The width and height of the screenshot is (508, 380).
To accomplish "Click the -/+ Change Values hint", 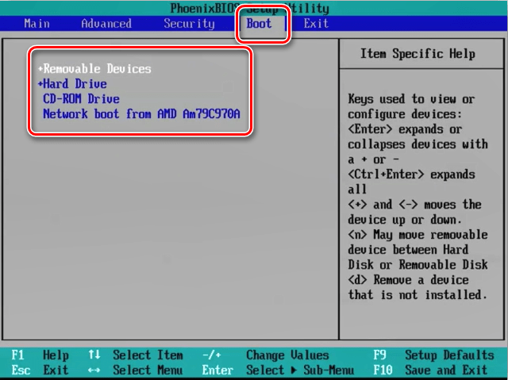I will pyautogui.click(x=266, y=355).
